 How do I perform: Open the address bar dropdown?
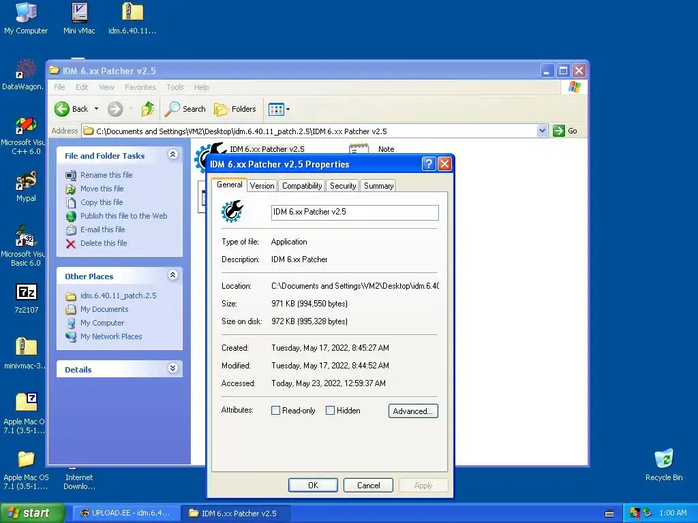542,131
